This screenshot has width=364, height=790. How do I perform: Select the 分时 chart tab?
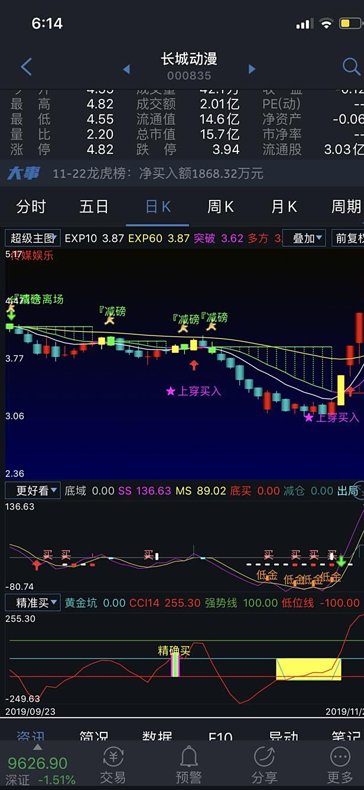(31, 207)
